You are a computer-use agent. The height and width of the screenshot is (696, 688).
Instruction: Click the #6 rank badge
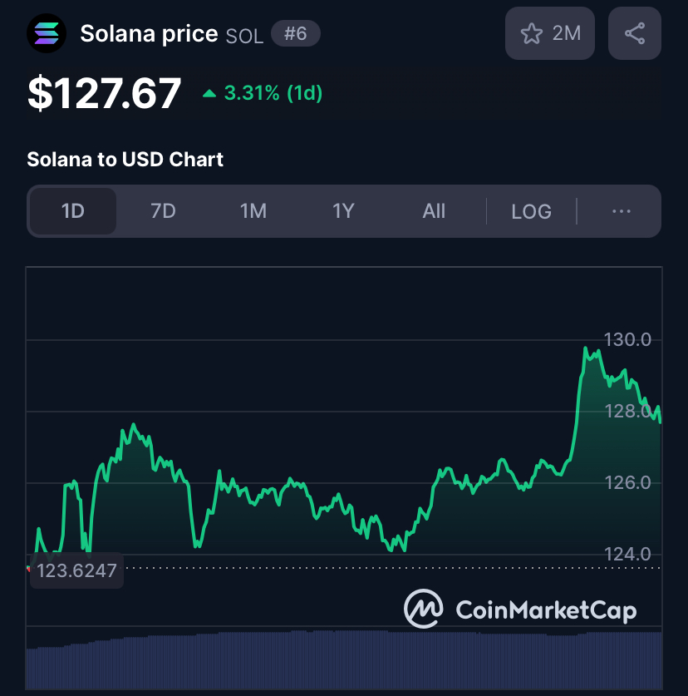tap(295, 34)
